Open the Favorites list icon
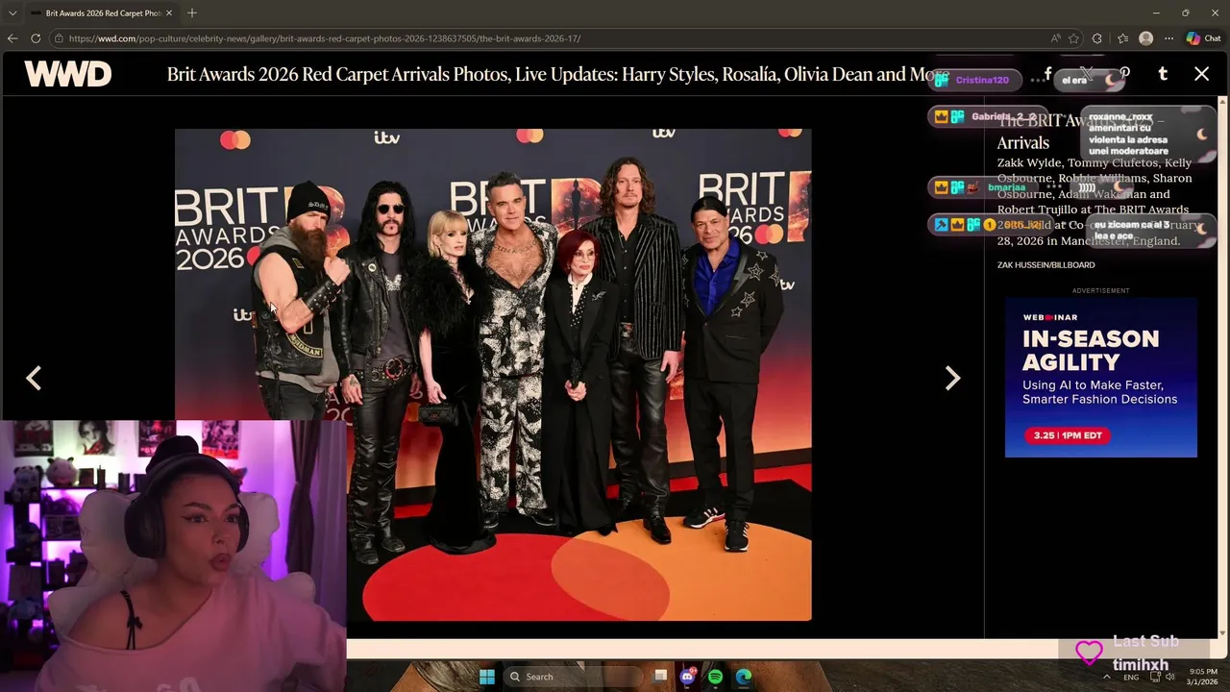Image resolution: width=1230 pixels, height=692 pixels. (x=1122, y=38)
